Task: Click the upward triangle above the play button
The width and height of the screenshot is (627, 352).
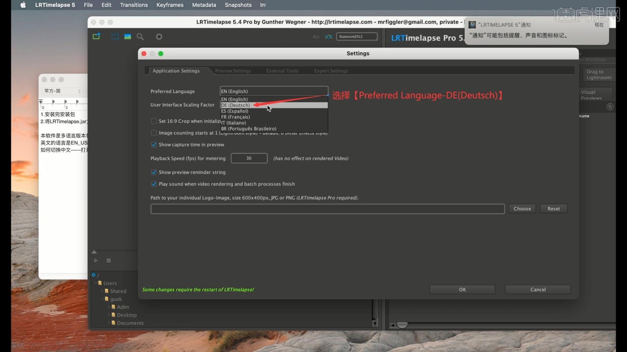Action: 94,252
